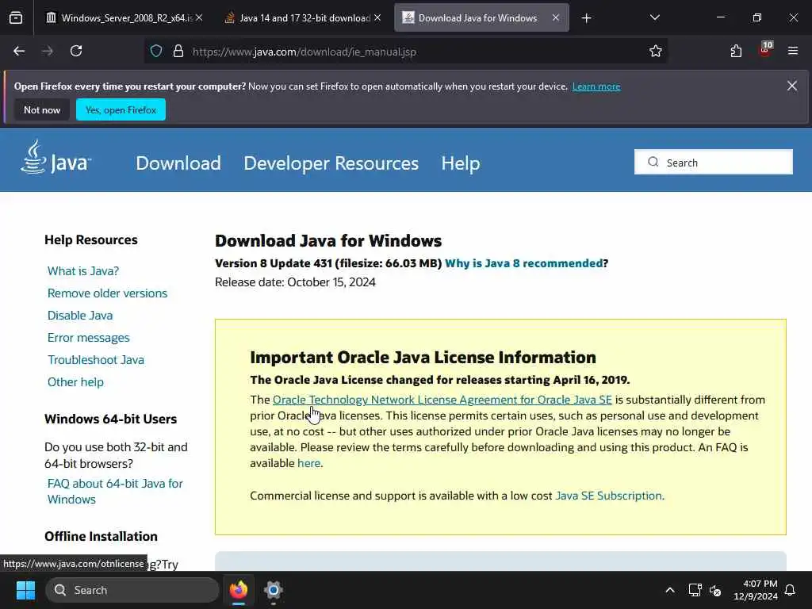Bookmark this page with star
This screenshot has height=609, width=812.
click(656, 51)
